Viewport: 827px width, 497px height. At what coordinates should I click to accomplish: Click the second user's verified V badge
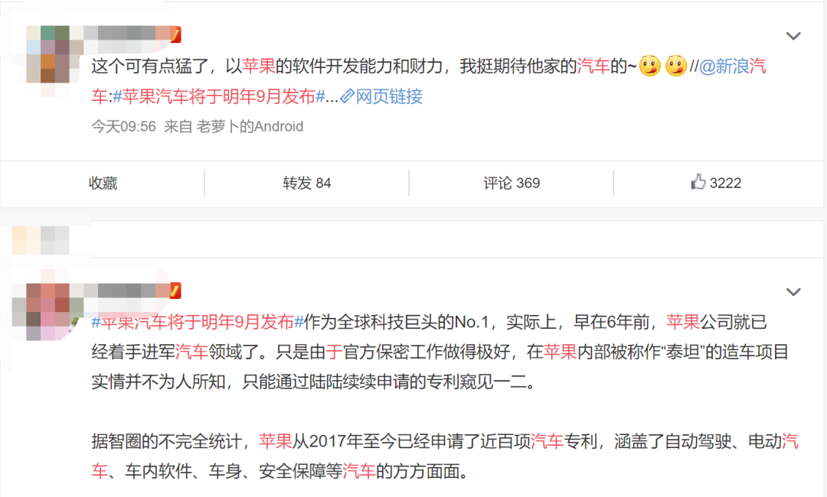[x=175, y=291]
